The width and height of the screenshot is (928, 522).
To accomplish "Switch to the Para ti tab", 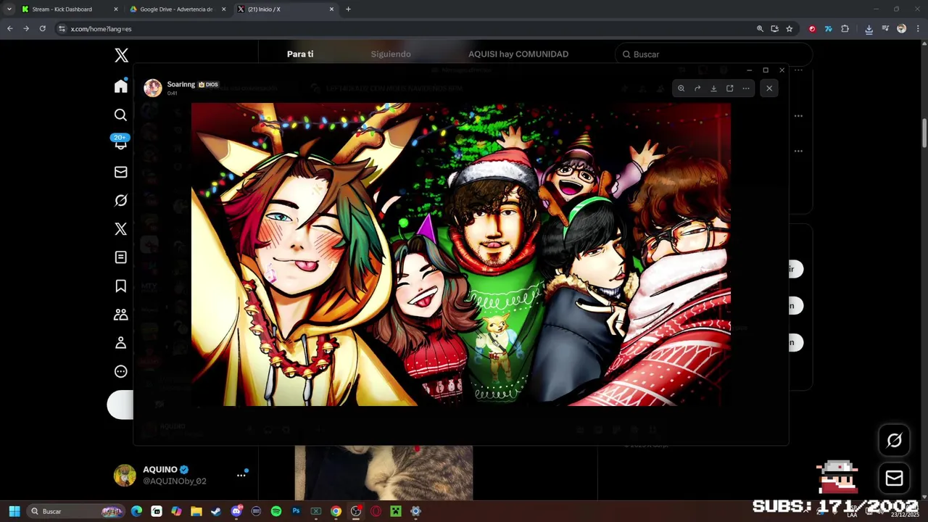I will tap(300, 54).
